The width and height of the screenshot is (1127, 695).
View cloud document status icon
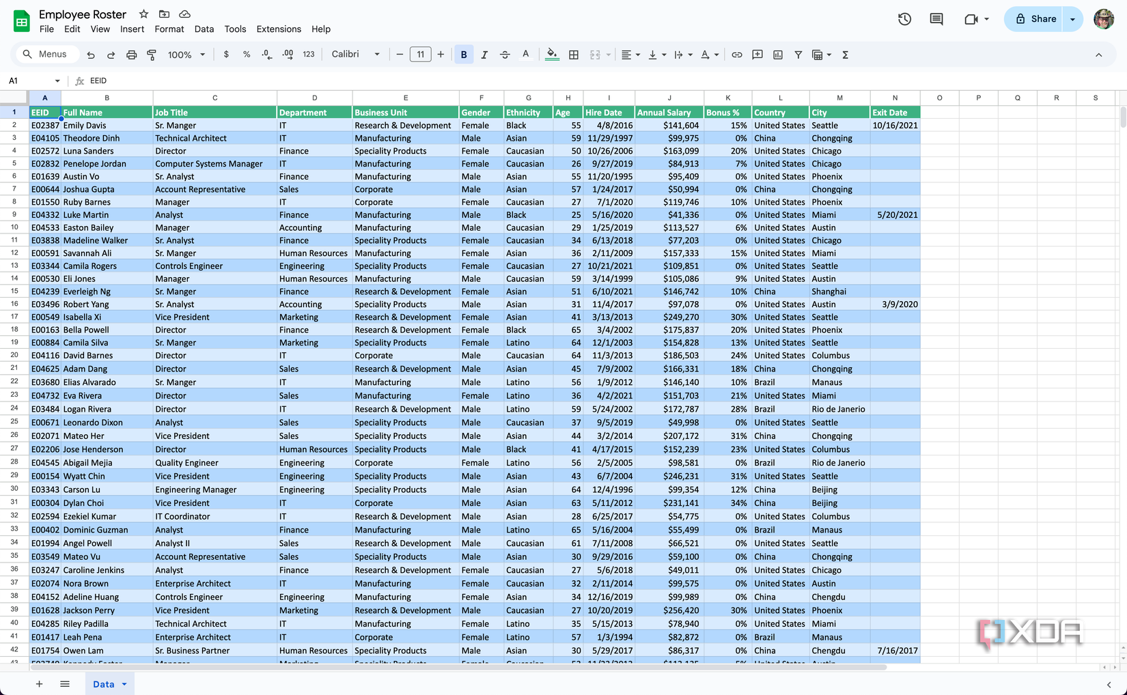(x=184, y=14)
